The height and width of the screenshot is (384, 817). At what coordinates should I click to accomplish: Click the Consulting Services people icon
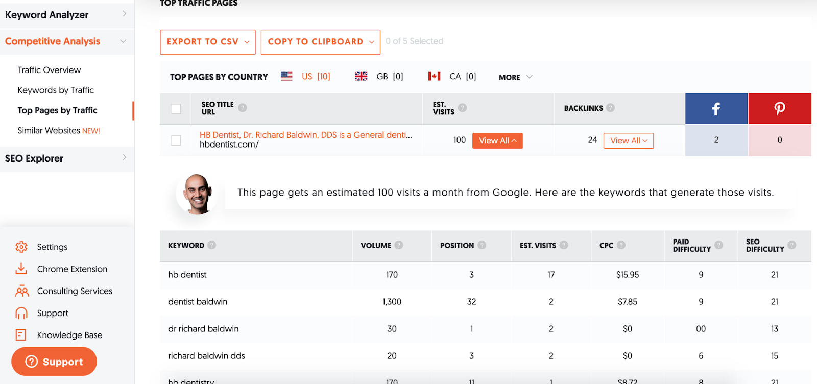21,291
